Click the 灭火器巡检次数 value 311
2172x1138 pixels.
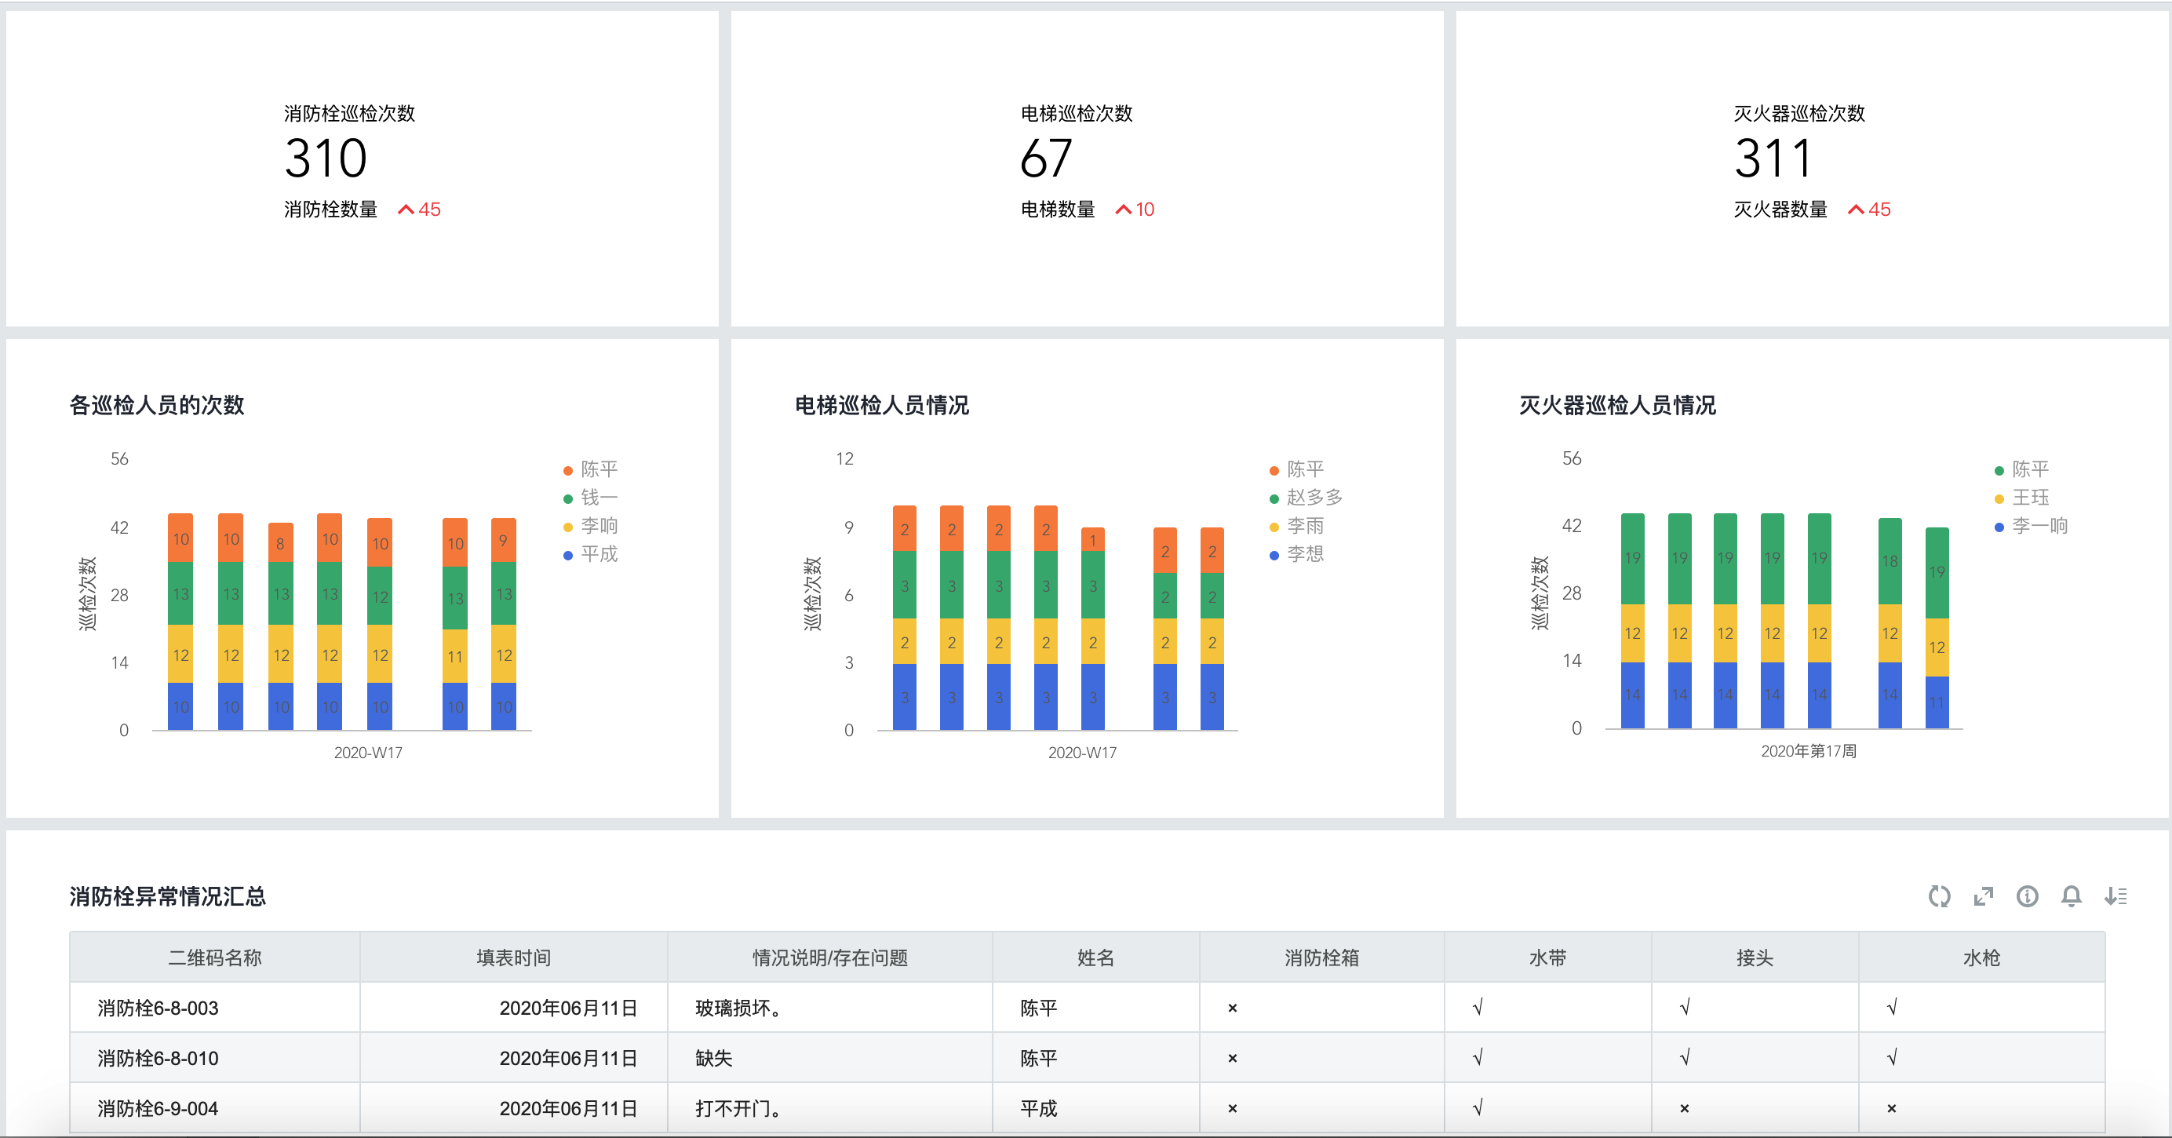pos(1773,159)
